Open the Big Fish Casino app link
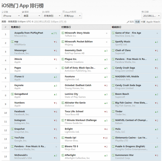 131,103
